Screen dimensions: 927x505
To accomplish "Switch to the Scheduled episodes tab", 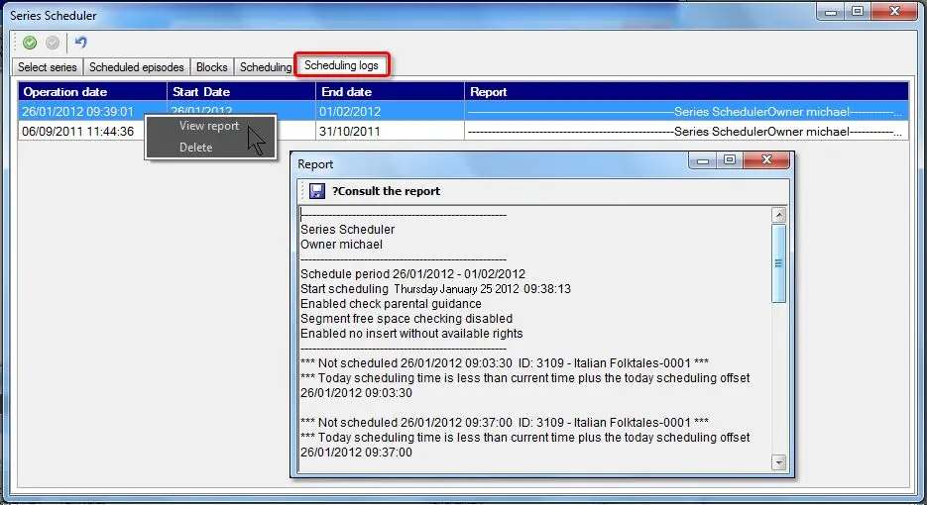I will pos(137,67).
